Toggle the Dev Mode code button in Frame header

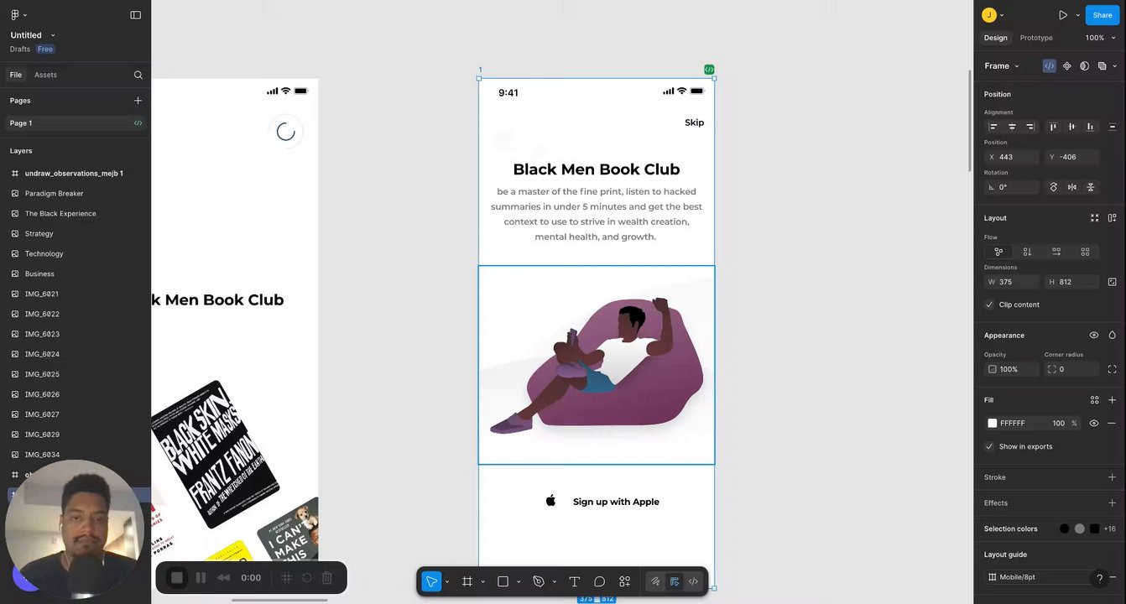[x=1049, y=65]
